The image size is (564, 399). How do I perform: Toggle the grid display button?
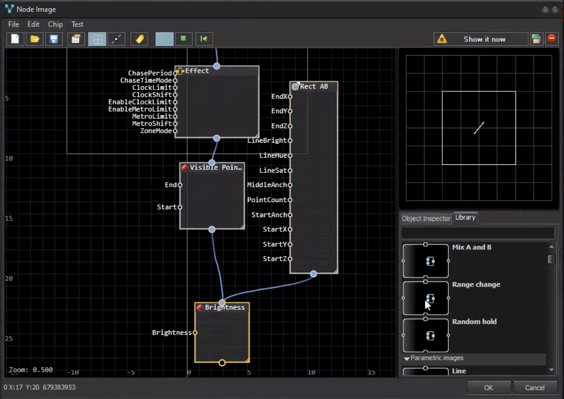tap(97, 39)
